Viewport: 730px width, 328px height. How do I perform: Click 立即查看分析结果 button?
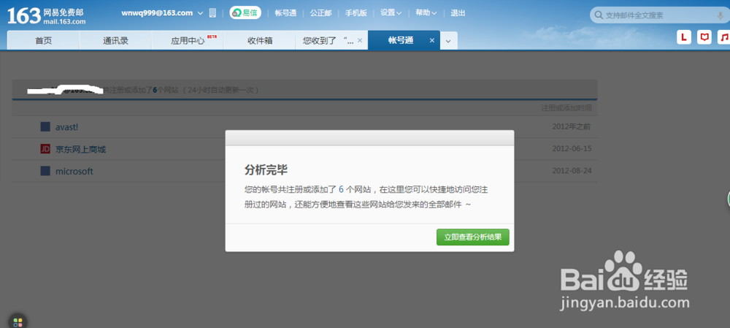pos(472,237)
